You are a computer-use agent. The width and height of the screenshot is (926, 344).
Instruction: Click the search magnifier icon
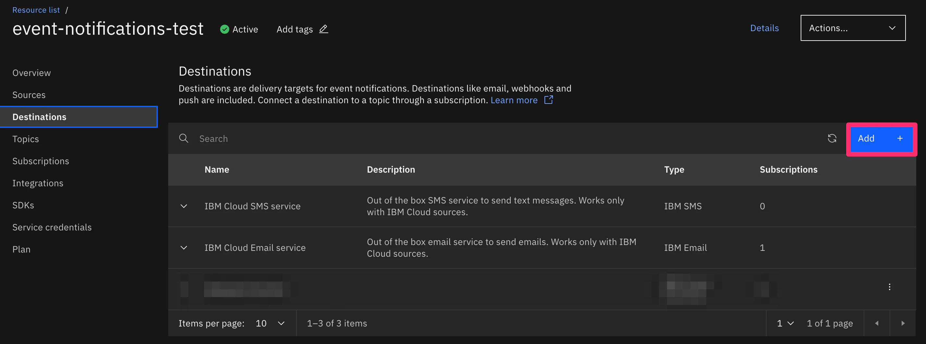pos(184,138)
